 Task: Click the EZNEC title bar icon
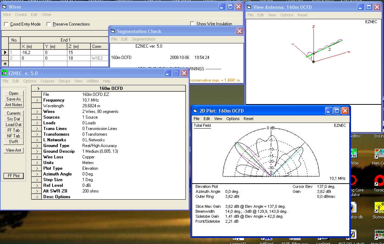click(5, 73)
